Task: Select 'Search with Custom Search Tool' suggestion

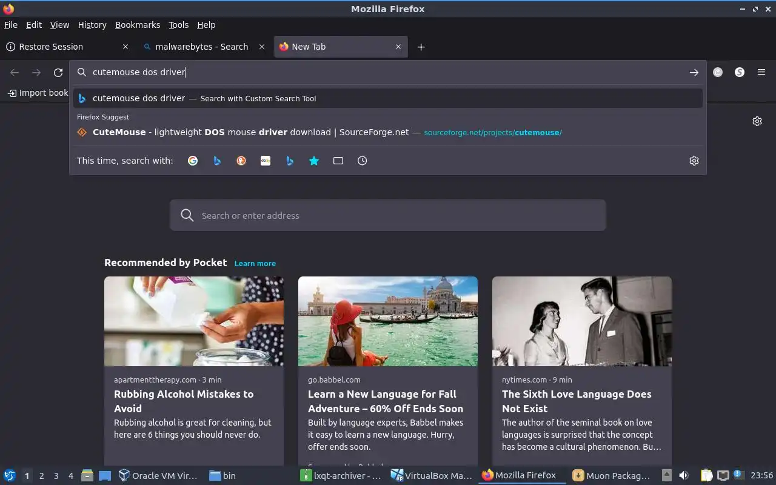Action: point(388,98)
